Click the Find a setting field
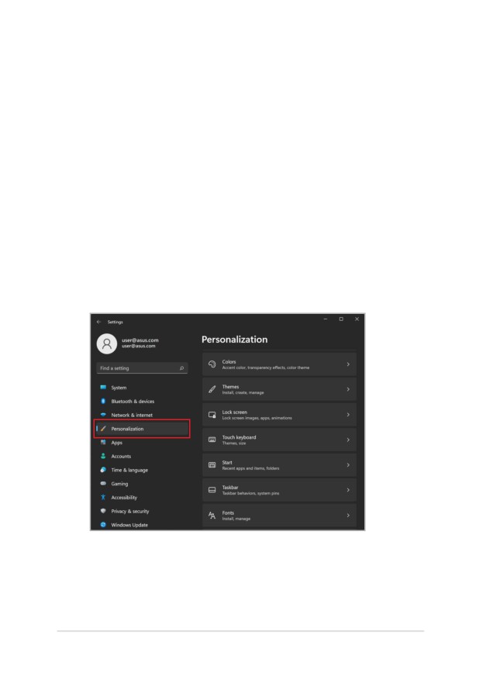 [x=142, y=368]
